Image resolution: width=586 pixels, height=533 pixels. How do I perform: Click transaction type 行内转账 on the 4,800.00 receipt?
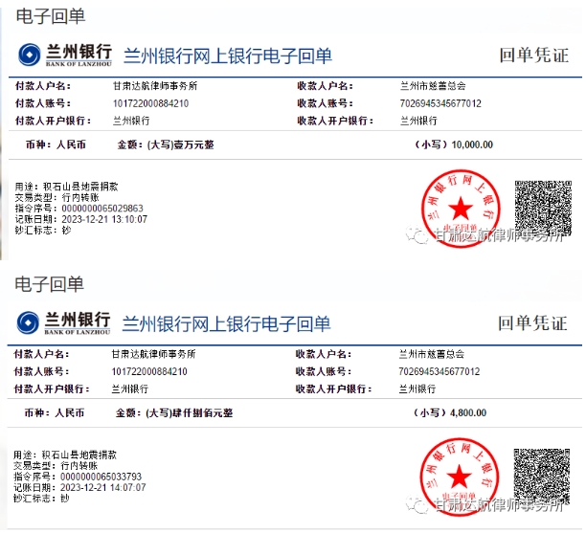click(79, 466)
